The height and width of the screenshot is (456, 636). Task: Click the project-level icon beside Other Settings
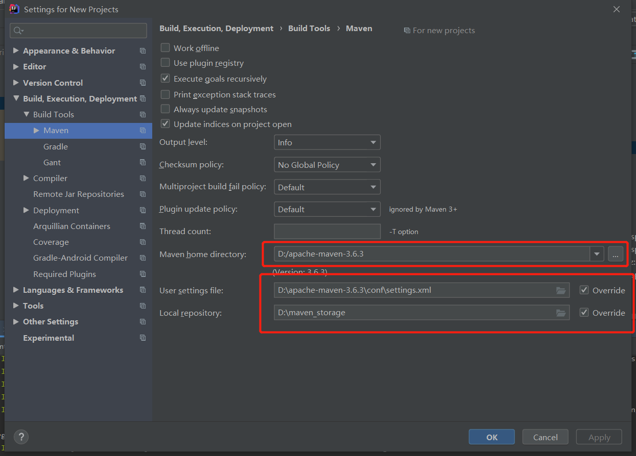(143, 322)
